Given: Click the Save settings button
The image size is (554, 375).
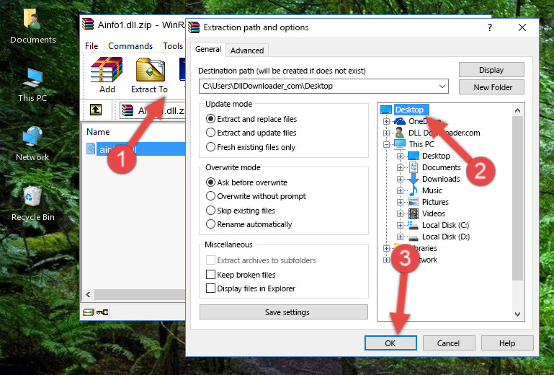Looking at the screenshot, I should [284, 312].
